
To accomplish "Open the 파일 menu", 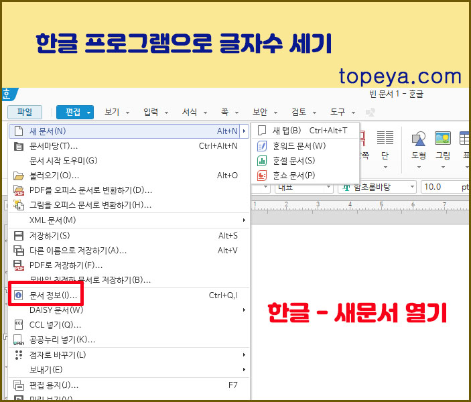I will tap(25, 113).
